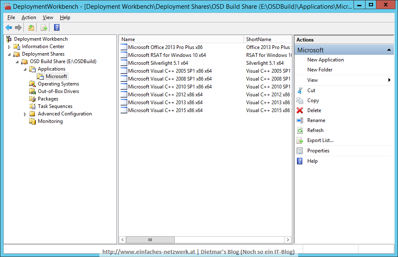Click the Export List icon in Actions
The width and height of the screenshot is (398, 257).
click(300, 140)
